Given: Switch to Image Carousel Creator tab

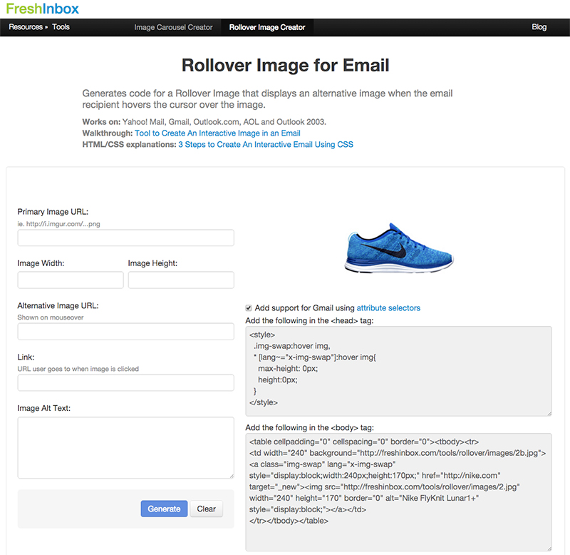Looking at the screenshot, I should pos(173,27).
